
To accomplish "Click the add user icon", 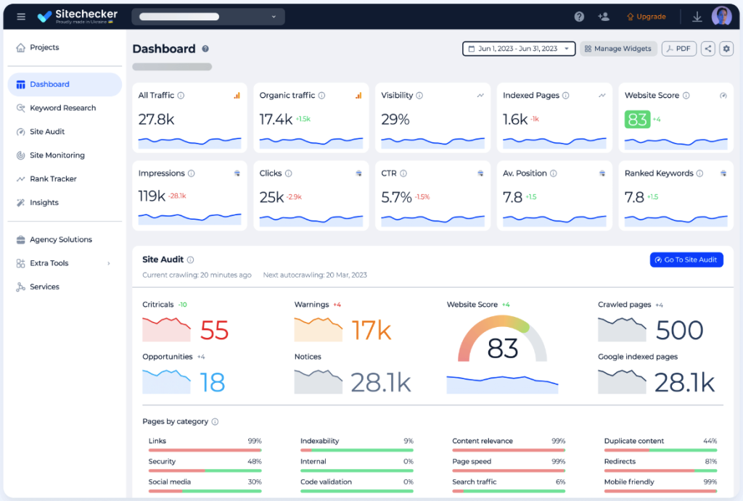I will (x=603, y=17).
